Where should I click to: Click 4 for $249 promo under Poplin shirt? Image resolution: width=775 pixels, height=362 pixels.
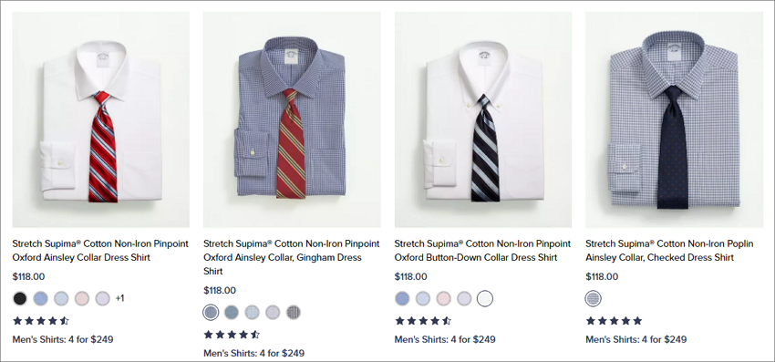coord(636,339)
